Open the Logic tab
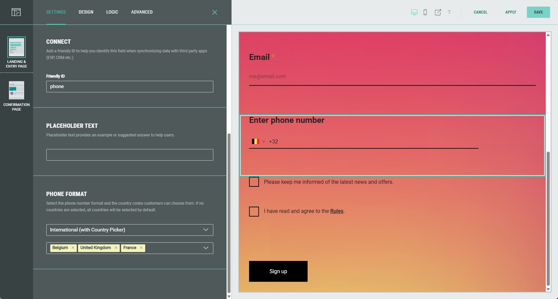Screen dimensions: 558x299 pos(112,12)
